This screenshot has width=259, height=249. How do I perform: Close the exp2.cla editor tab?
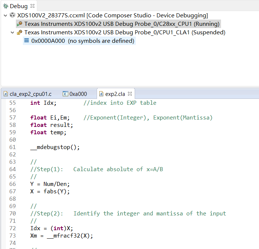pos(130,94)
